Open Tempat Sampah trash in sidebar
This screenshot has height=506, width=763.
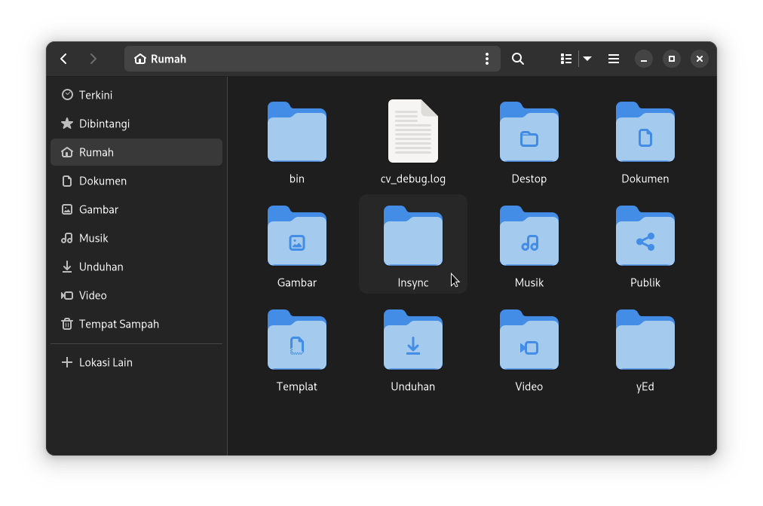[x=118, y=324]
